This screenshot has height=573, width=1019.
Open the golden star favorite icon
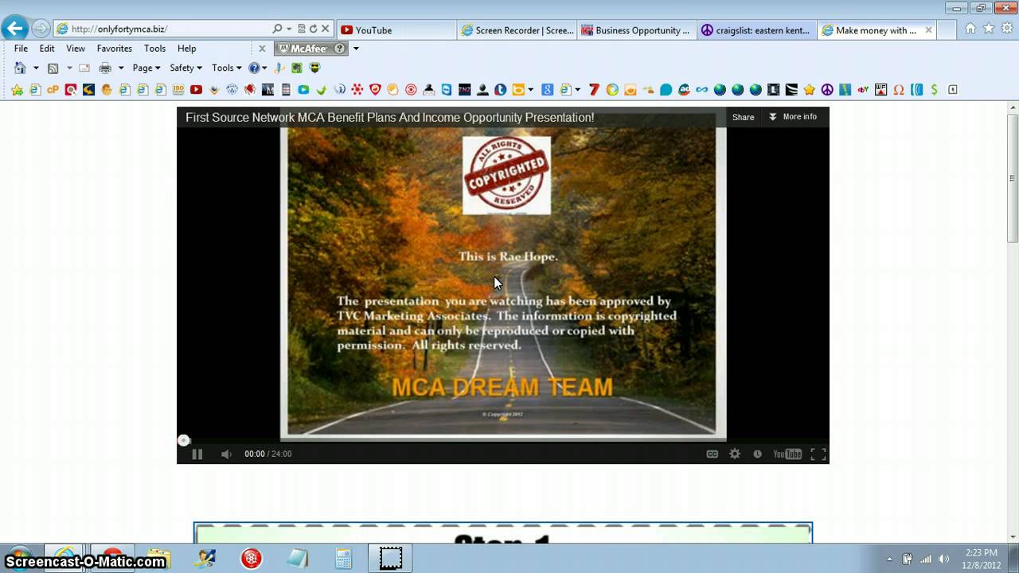point(810,90)
